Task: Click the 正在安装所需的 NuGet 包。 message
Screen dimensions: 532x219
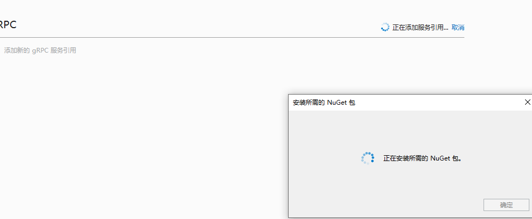Action: [423, 158]
